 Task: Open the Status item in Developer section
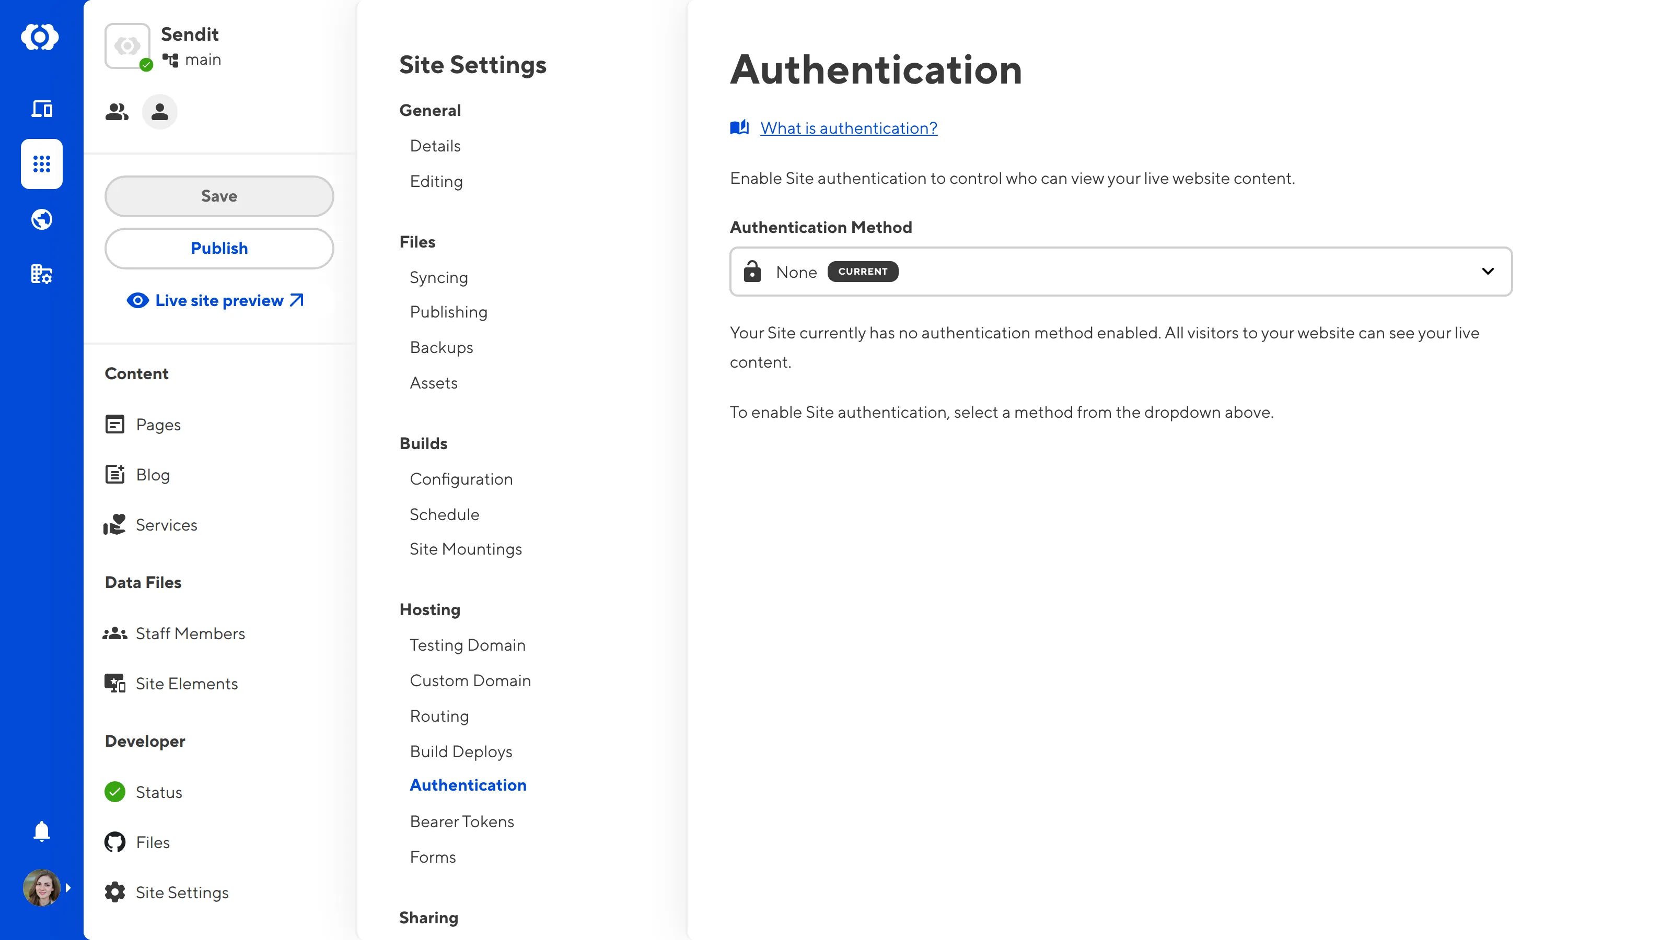pyautogui.click(x=158, y=792)
